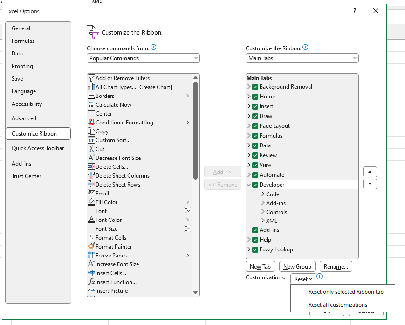Click the Insert Function fx icon
This screenshot has height=325, width=405.
[x=91, y=282]
